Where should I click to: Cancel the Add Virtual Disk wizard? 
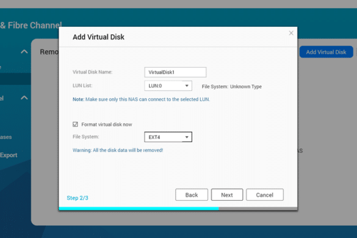click(265, 195)
